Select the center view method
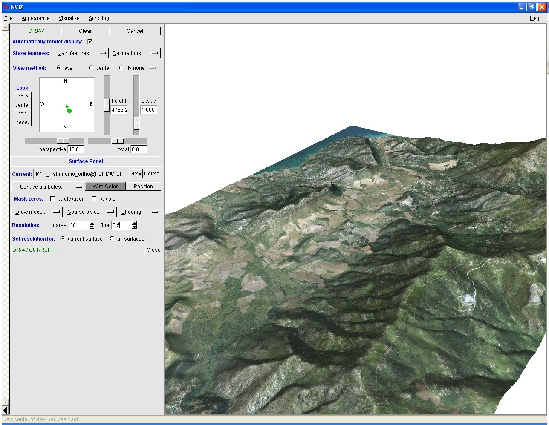Screen dimensions: 549x425 click(x=91, y=67)
